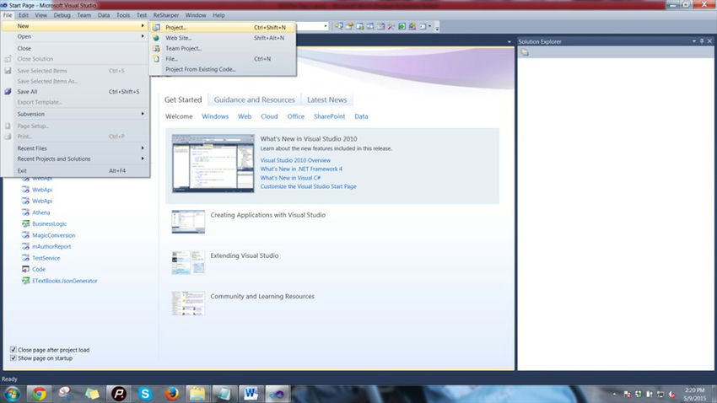This screenshot has height=403, width=717.
Task: Open File Explorer folder on the taskbar
Action: (197, 394)
